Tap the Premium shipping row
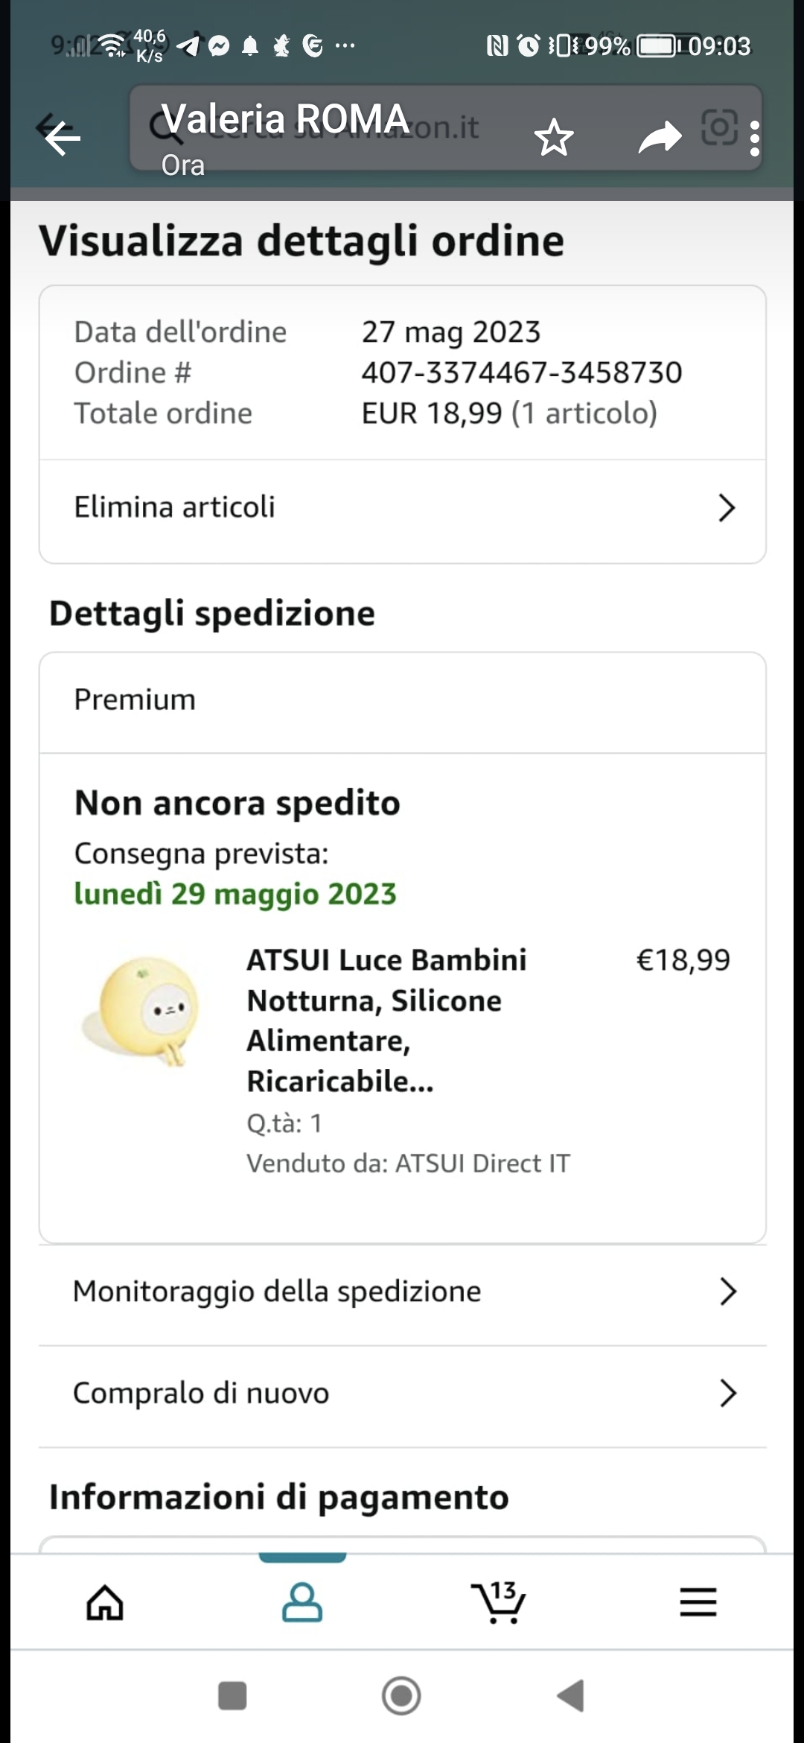Image resolution: width=804 pixels, height=1743 pixels. pos(402,700)
